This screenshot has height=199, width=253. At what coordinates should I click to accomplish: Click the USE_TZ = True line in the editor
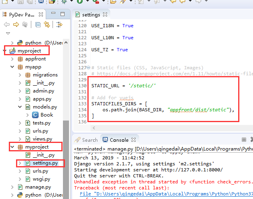click(109, 50)
